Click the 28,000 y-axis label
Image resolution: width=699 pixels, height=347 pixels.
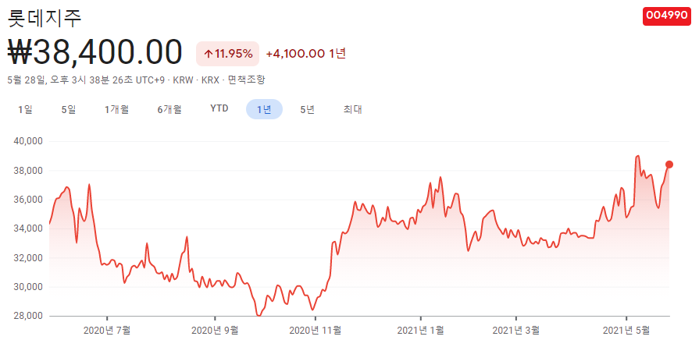pyautogui.click(x=28, y=317)
